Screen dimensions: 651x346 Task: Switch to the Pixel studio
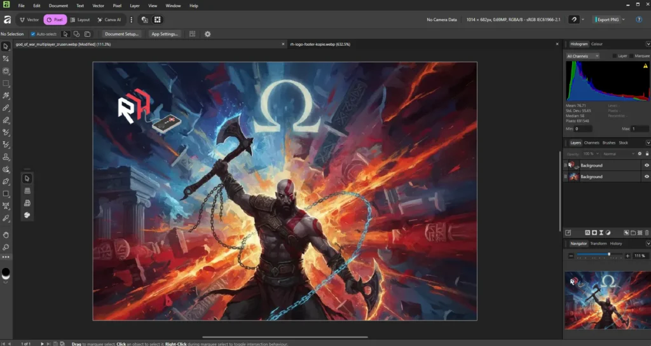(55, 20)
